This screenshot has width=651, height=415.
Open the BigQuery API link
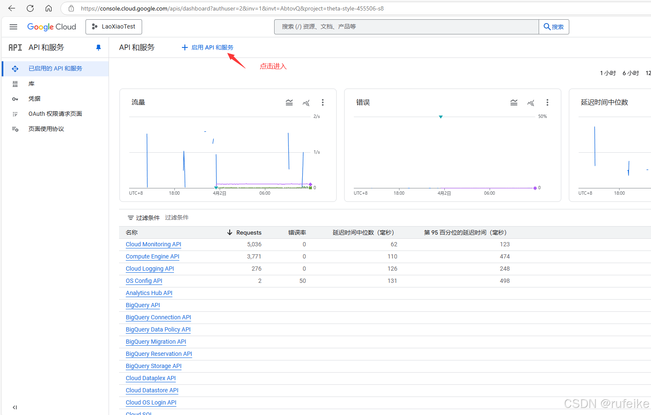click(143, 305)
